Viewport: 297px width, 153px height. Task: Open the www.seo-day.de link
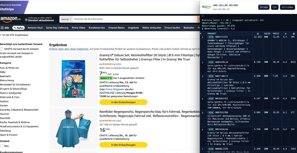pyautogui.click(x=221, y=9)
